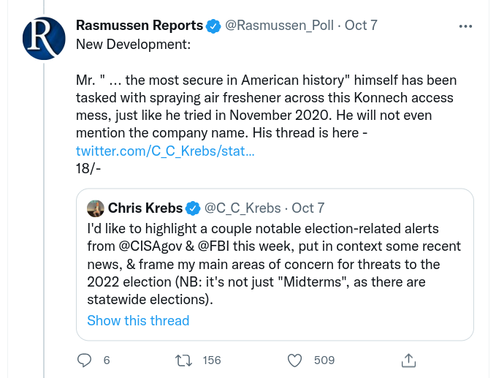The height and width of the screenshot is (378, 496).
Task: Expand with Show this thread
Action: tap(138, 320)
